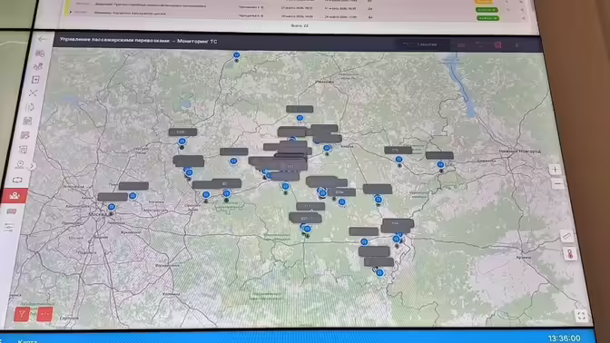The image size is (610, 343).
Task: Click the Нижний Новгород city label
Action: pyautogui.click(x=520, y=151)
